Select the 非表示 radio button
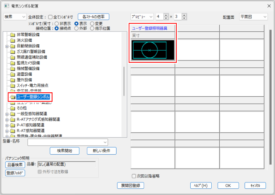The height and width of the screenshot is (195, 275). click(57, 23)
